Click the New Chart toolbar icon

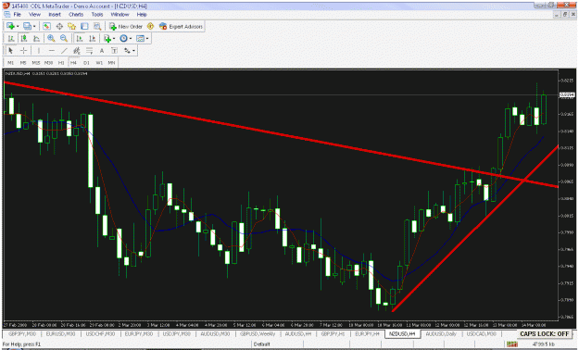coord(10,26)
